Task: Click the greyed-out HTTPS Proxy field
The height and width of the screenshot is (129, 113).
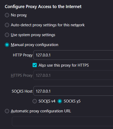Action: (x=73, y=75)
